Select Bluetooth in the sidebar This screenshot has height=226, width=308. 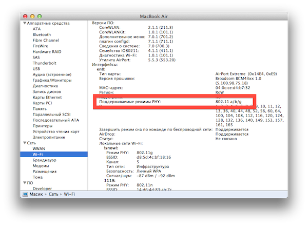tap(42, 34)
